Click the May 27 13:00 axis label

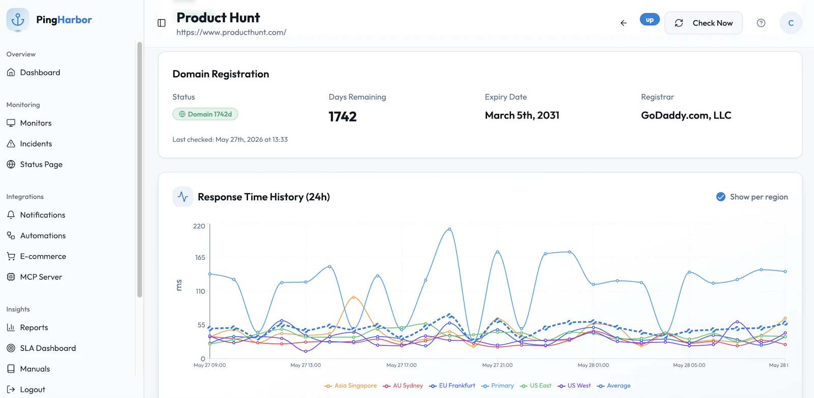[x=306, y=365]
